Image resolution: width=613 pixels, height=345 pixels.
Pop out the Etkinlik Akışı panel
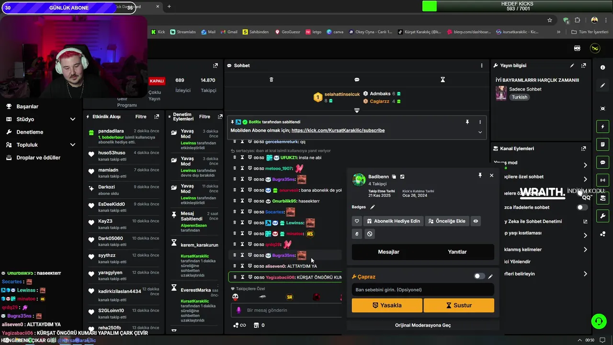pos(157,116)
